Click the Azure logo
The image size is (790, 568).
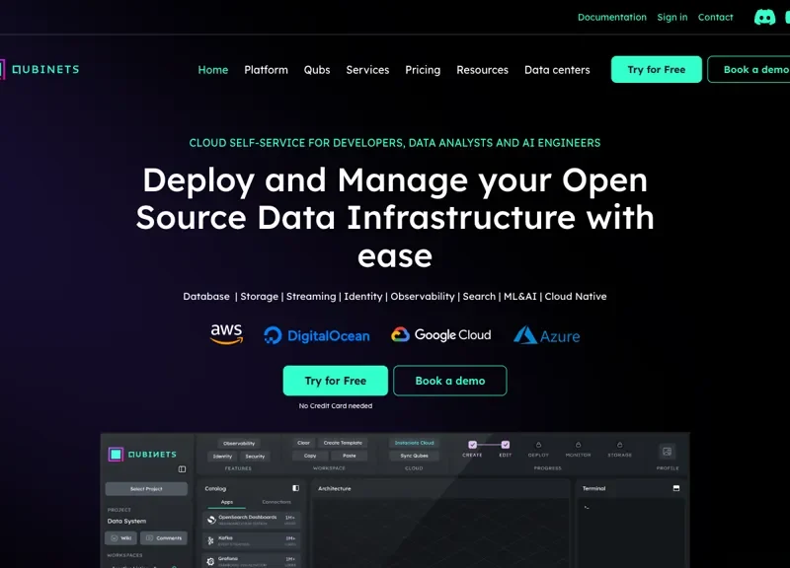point(546,336)
